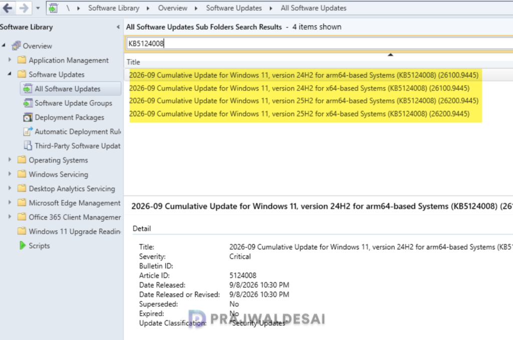Open the breadcrumb arrow after the backslash root
The image size is (513, 340).
pyautogui.click(x=79, y=8)
